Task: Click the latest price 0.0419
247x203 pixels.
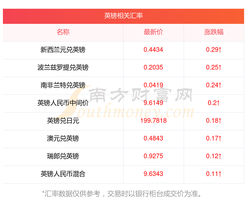Action: pyautogui.click(x=153, y=85)
